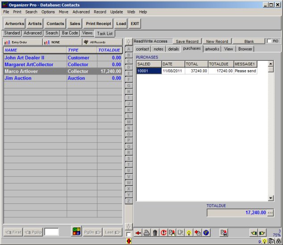The image size is (283, 245).
Task: Click the Print Receipt button
Action: [x=98, y=24]
